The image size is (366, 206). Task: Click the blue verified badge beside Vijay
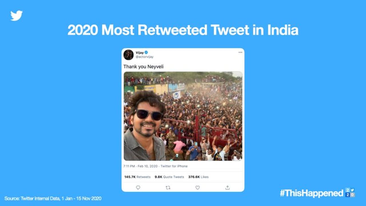(146, 52)
